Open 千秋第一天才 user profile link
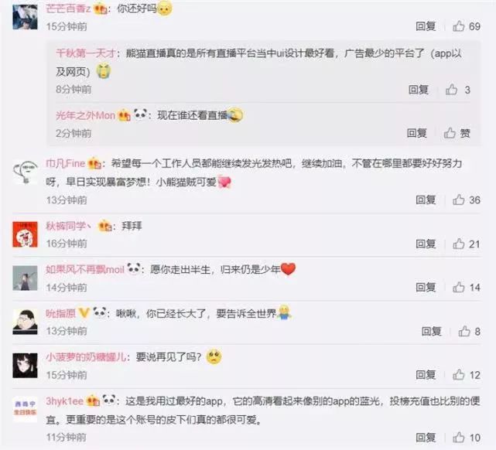The width and height of the screenshot is (496, 450). tap(86, 53)
